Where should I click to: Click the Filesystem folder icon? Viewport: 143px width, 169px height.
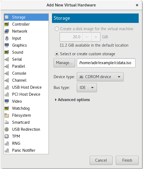coord(7,115)
